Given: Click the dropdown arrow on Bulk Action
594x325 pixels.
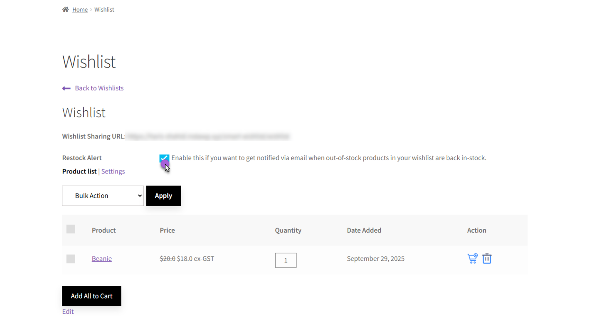Looking at the screenshot, I should pos(139,196).
